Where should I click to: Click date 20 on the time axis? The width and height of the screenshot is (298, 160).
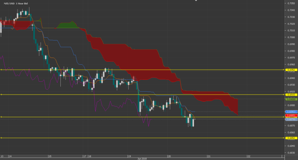click(x=169, y=156)
